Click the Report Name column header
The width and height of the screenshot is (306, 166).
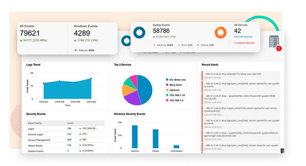tap(35, 123)
